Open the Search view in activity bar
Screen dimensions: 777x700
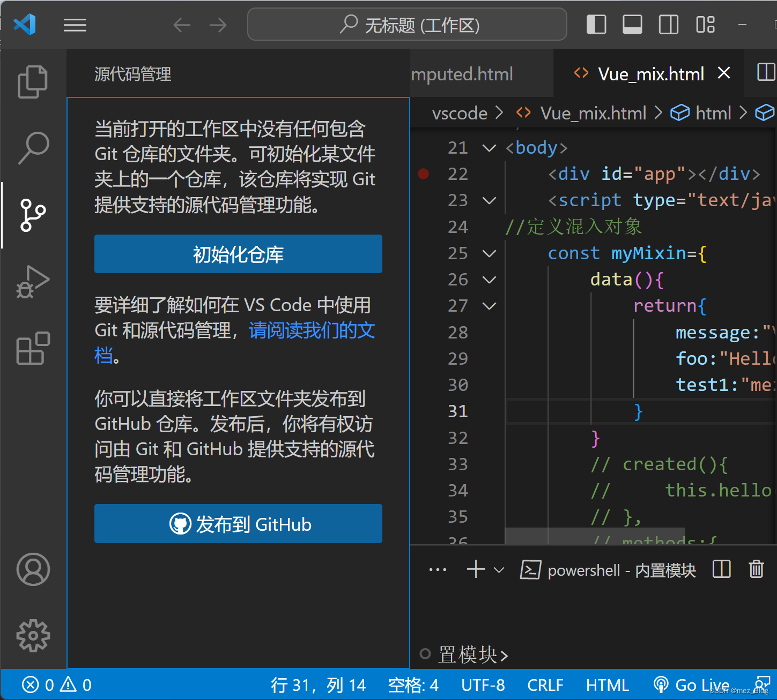coord(33,148)
